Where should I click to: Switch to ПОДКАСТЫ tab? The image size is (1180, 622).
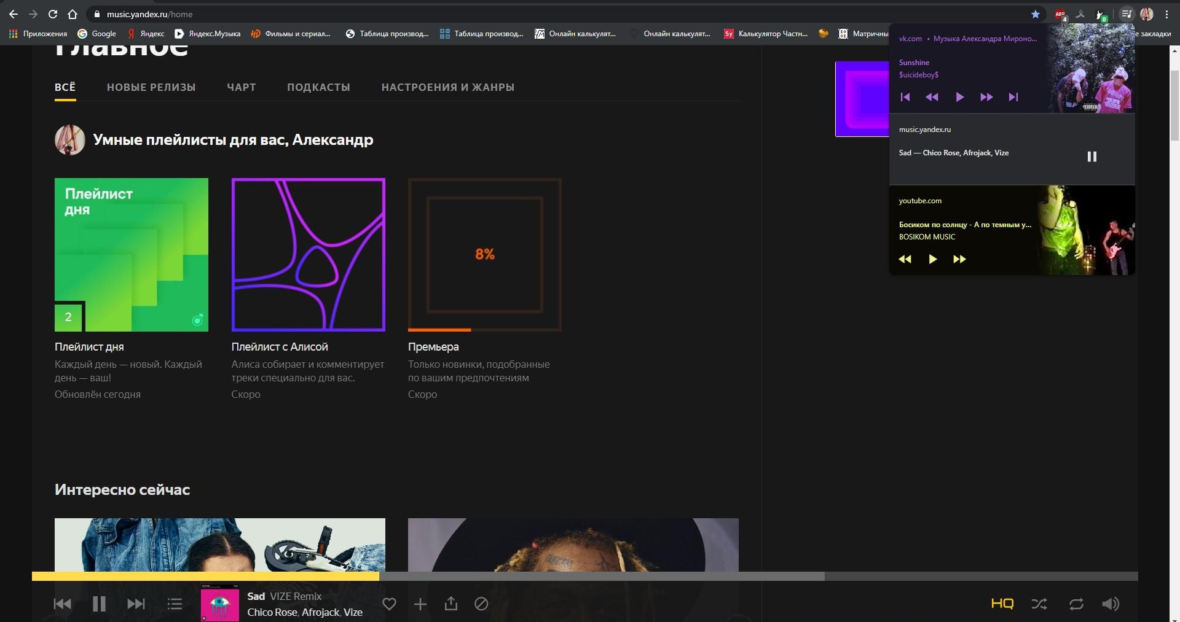point(318,87)
